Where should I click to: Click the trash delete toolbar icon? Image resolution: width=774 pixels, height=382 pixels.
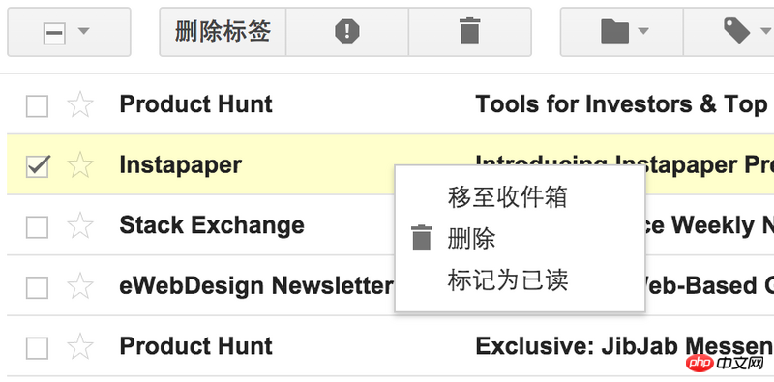tap(470, 31)
